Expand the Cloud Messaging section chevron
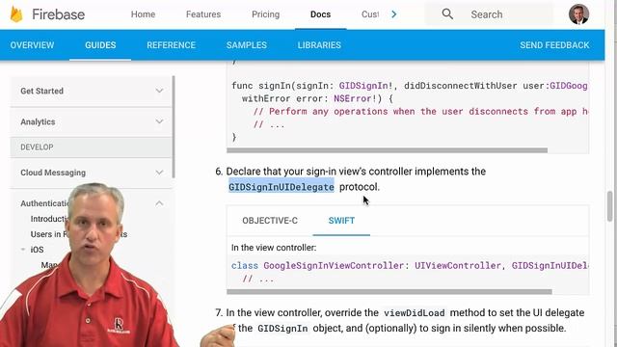 coord(159,173)
